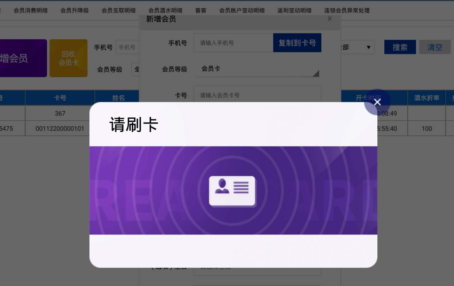Click the 姓名 column header
Viewport: 454px width, 286px height.
click(117, 98)
